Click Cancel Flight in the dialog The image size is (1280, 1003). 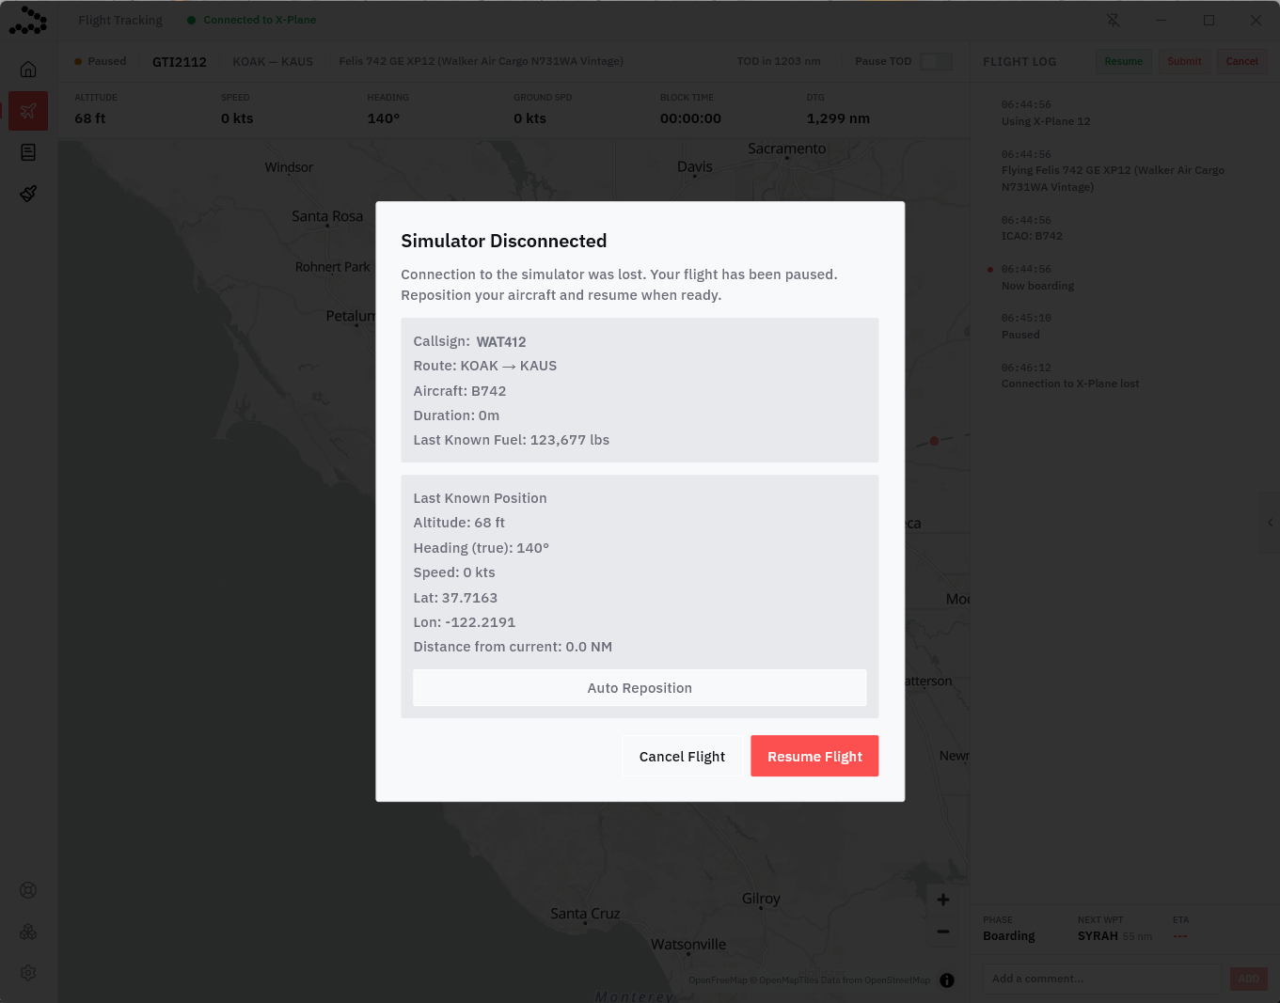pos(682,756)
